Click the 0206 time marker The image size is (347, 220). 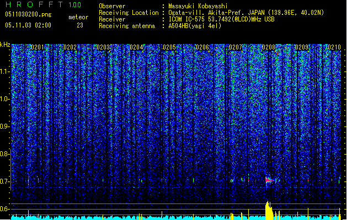202,47
